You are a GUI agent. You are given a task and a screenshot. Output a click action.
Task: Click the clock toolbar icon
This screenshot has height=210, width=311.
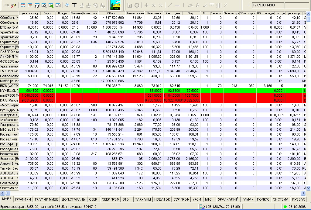point(137,5)
